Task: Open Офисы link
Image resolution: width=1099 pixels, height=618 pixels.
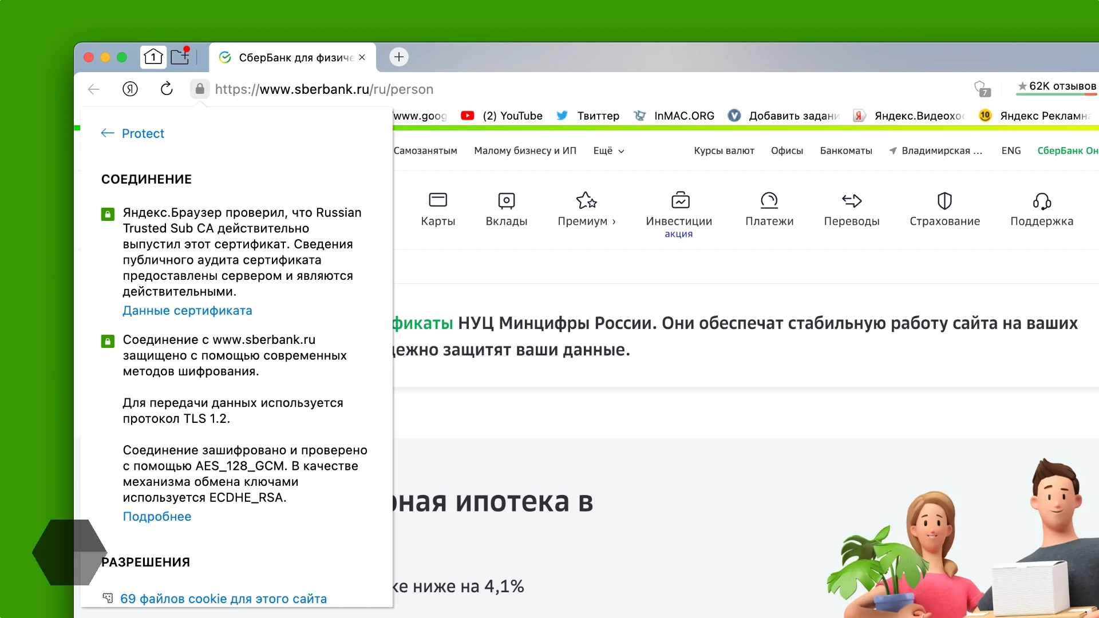Action: (787, 150)
